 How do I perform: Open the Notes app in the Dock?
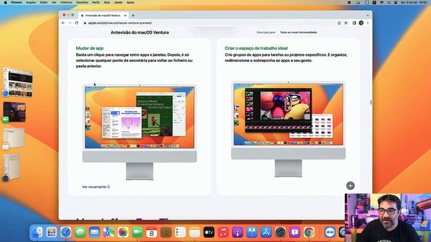tap(195, 233)
